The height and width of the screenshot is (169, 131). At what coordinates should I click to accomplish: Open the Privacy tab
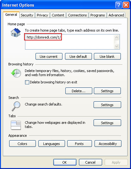tap(42, 15)
